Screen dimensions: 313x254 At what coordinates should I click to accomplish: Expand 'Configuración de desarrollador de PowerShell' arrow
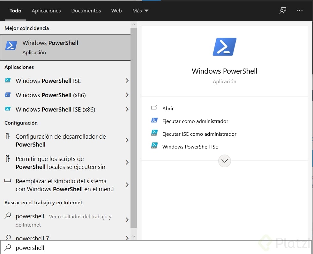(x=127, y=140)
